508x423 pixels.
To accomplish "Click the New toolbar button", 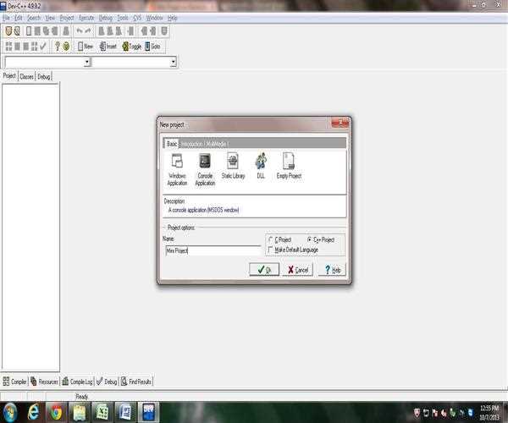I will coord(84,47).
